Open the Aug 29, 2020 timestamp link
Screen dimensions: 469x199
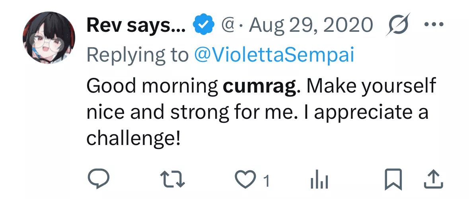point(311,26)
